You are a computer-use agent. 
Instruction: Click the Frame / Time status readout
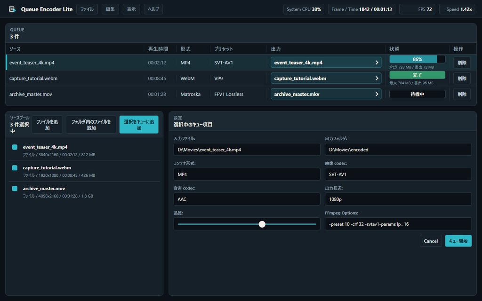click(361, 9)
